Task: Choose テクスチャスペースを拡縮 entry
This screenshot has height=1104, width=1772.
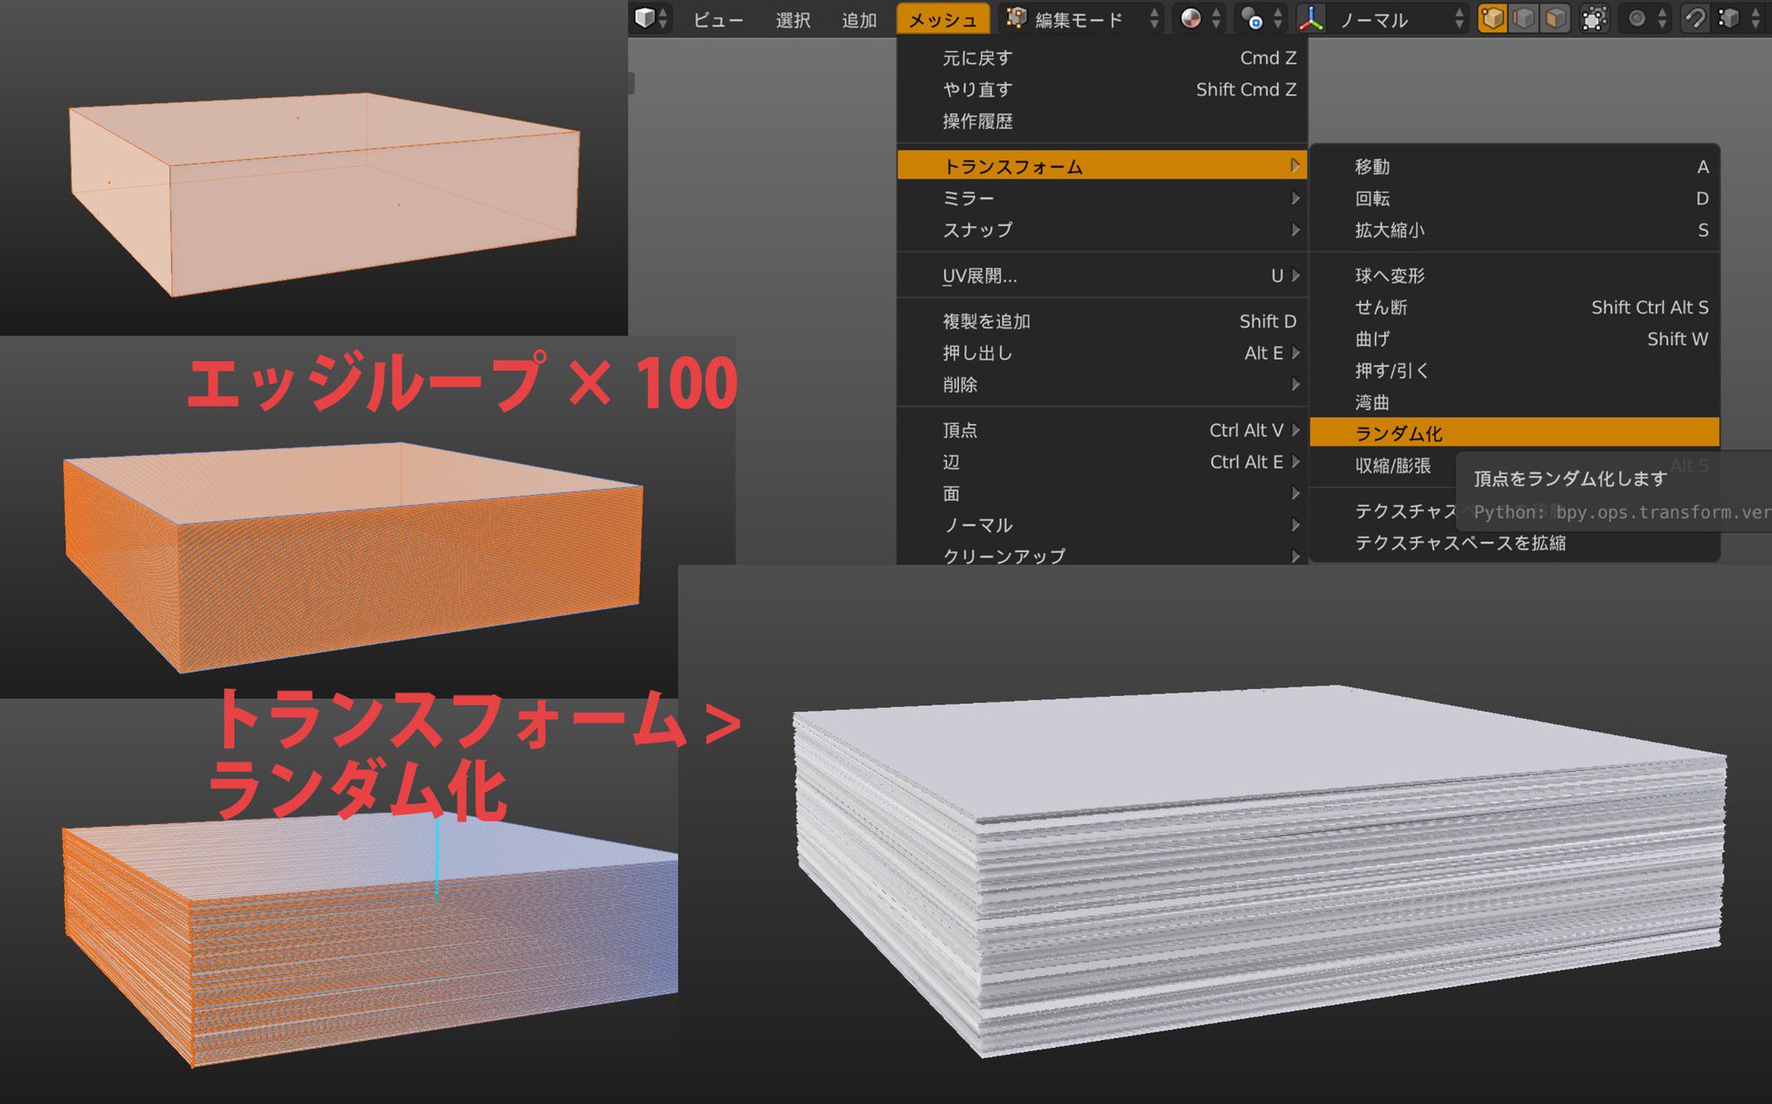Action: point(1514,542)
